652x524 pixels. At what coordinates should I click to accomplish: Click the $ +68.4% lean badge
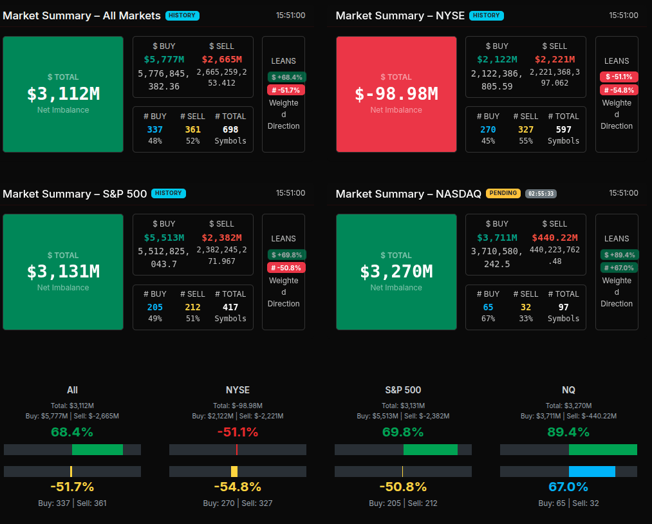click(286, 77)
